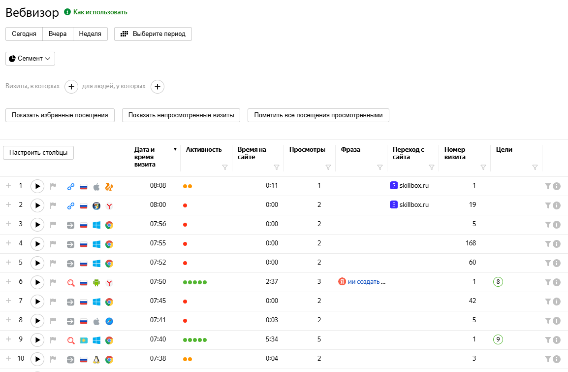Play the recording of visit 1

tap(37, 186)
